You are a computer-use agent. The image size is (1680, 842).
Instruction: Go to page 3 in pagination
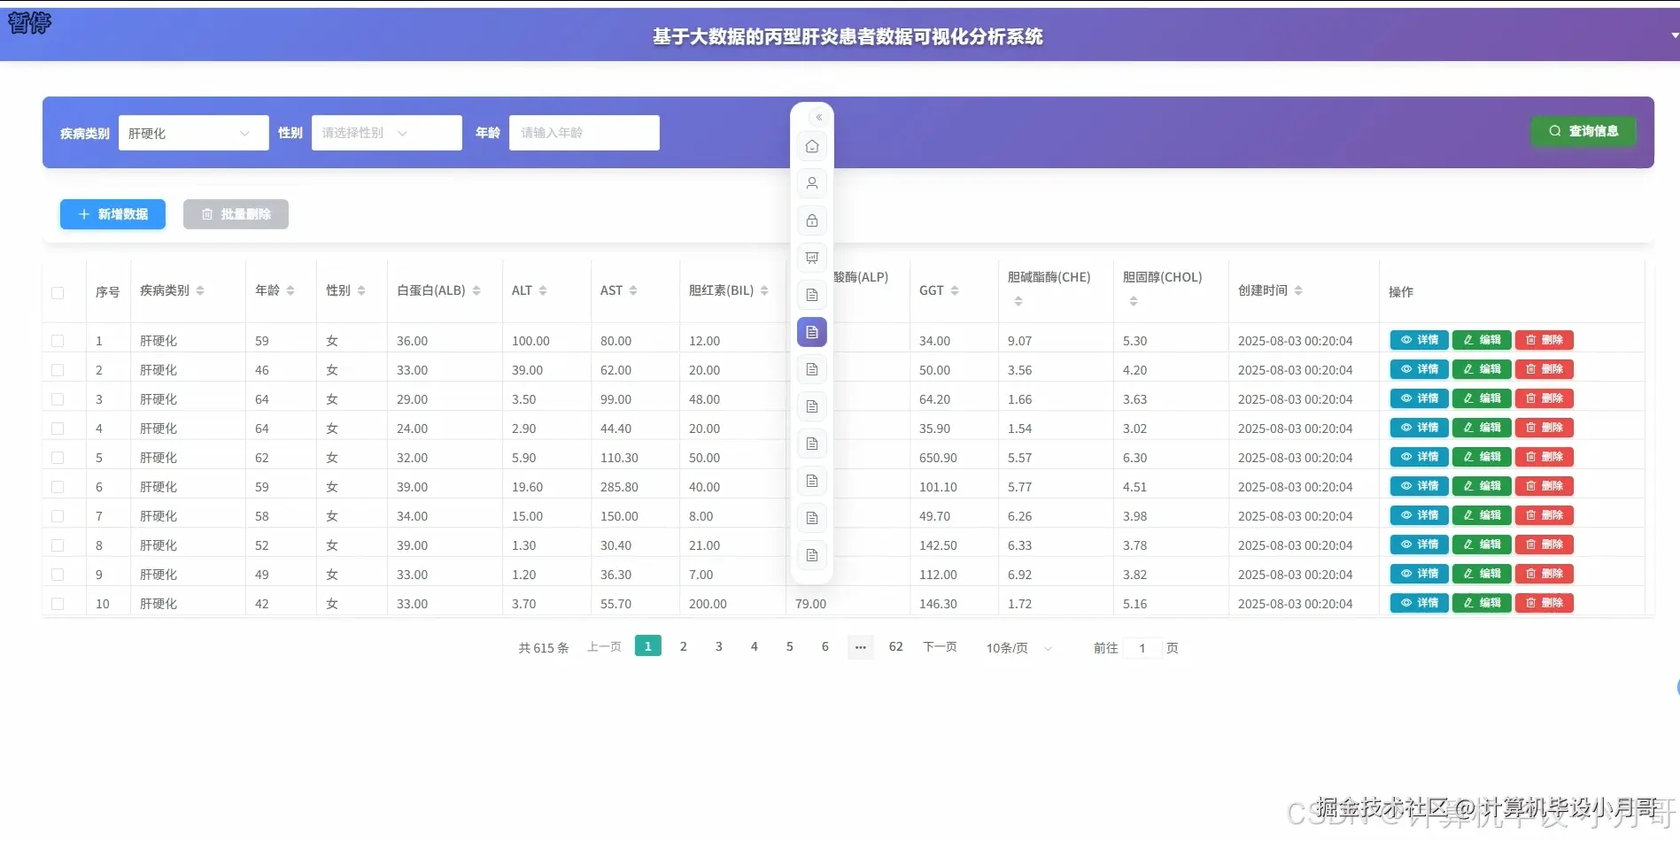[718, 646]
